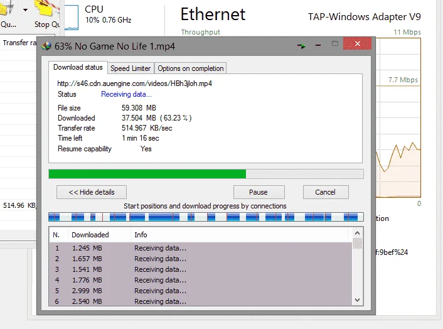Open the Speed Limiter tab
443x329 pixels.
click(x=131, y=68)
